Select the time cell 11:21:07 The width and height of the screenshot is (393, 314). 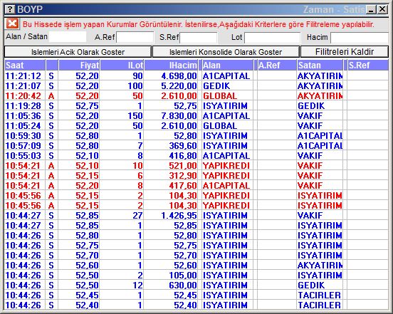click(23, 86)
